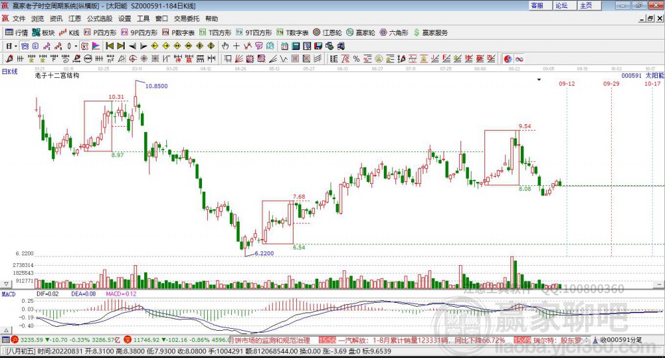Click the 6.2200 low price label near candles
The height and width of the screenshot is (358, 665).
264,253
